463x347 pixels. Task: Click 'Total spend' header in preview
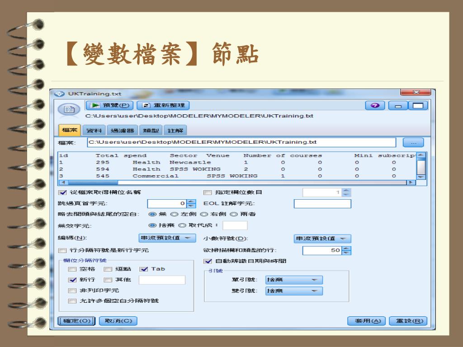pyautogui.click(x=121, y=155)
